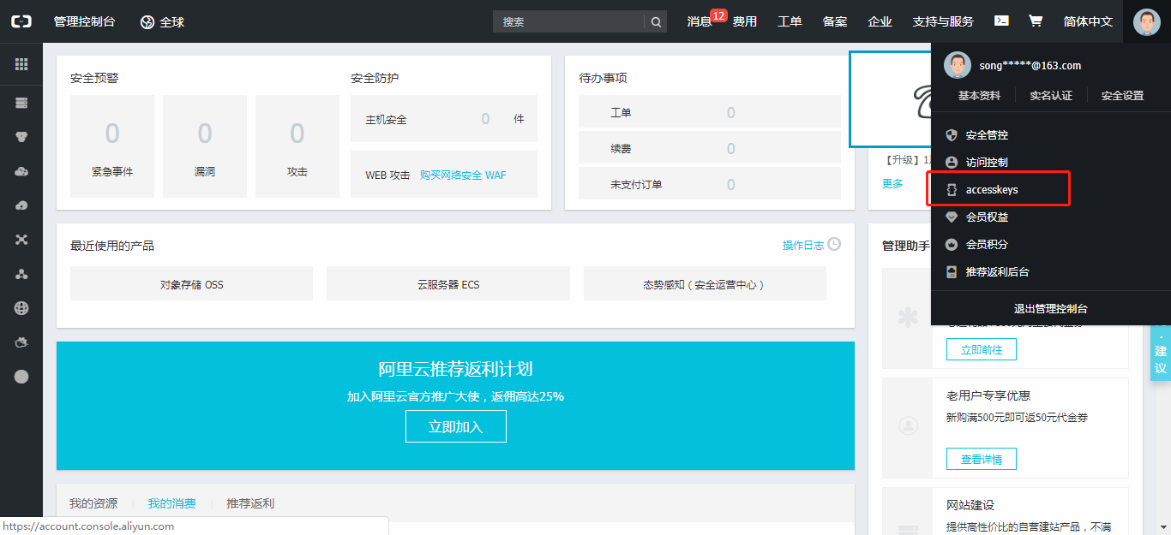Click the Alibaba Cloud logo icon

click(x=21, y=21)
